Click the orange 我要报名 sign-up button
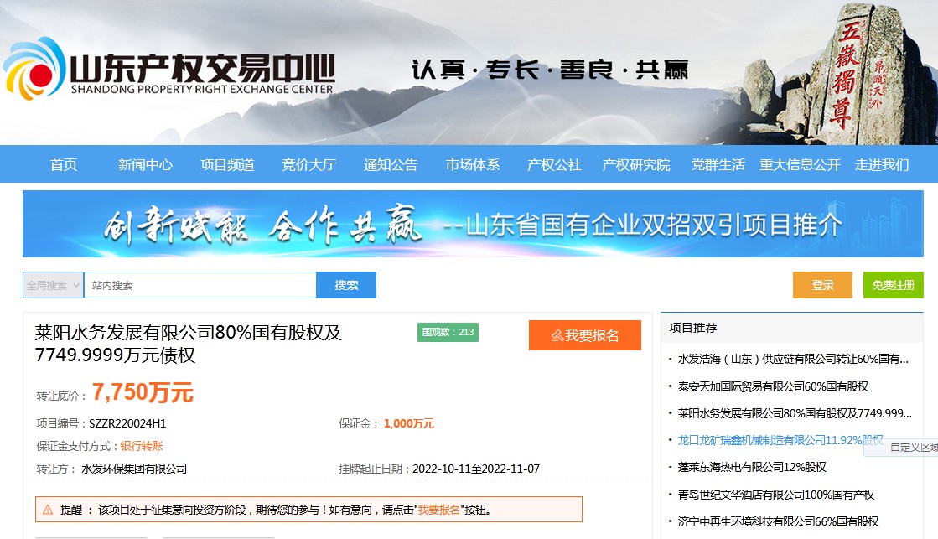Screen dimensions: 938x539 (x=585, y=335)
